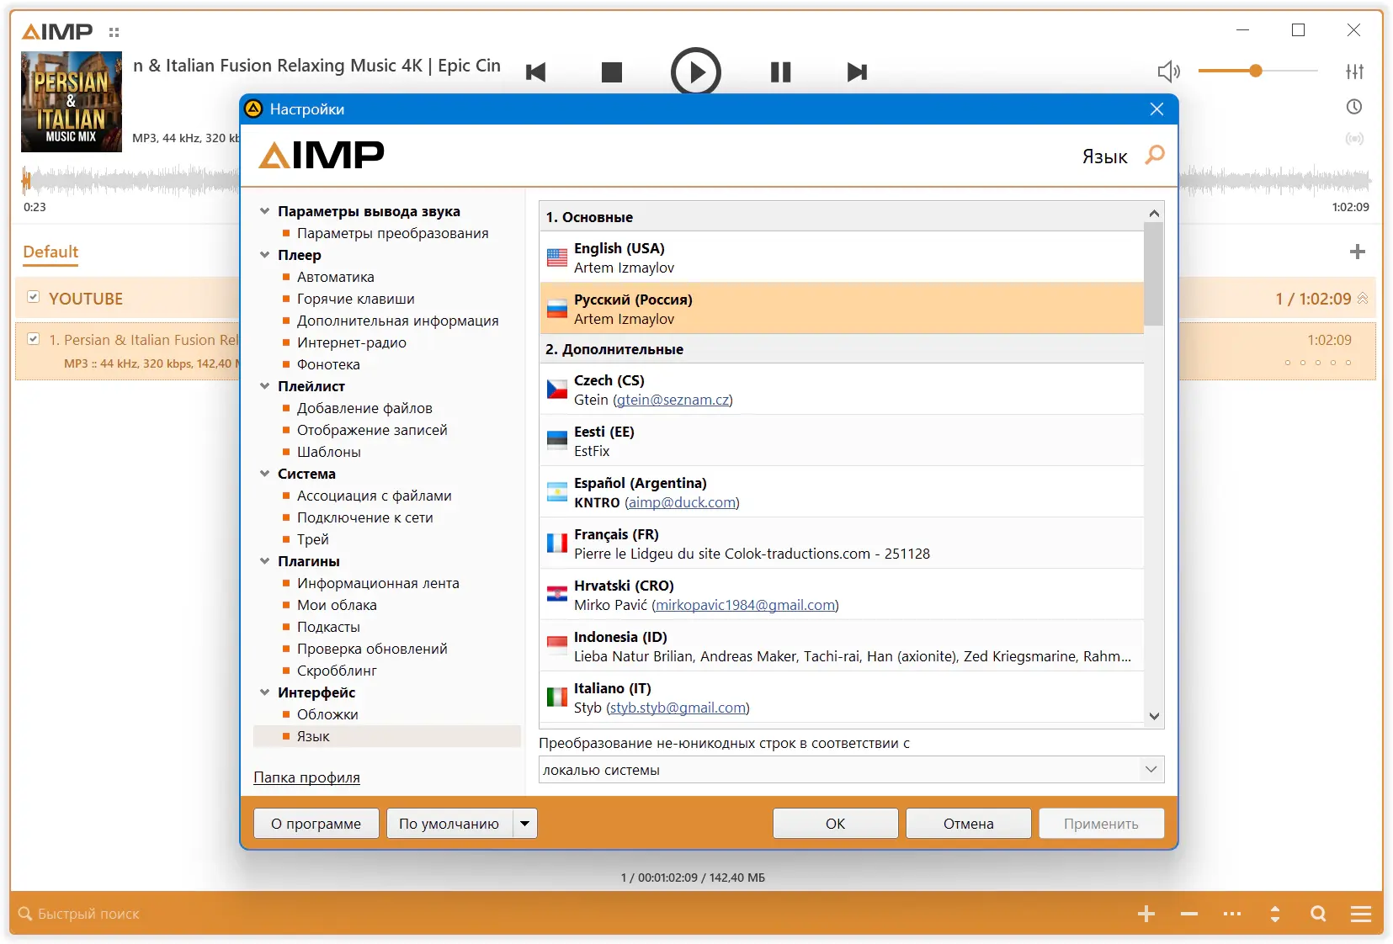Choose the Español (Argentina) flag icon
This screenshot has width=1393, height=944.
tap(557, 492)
